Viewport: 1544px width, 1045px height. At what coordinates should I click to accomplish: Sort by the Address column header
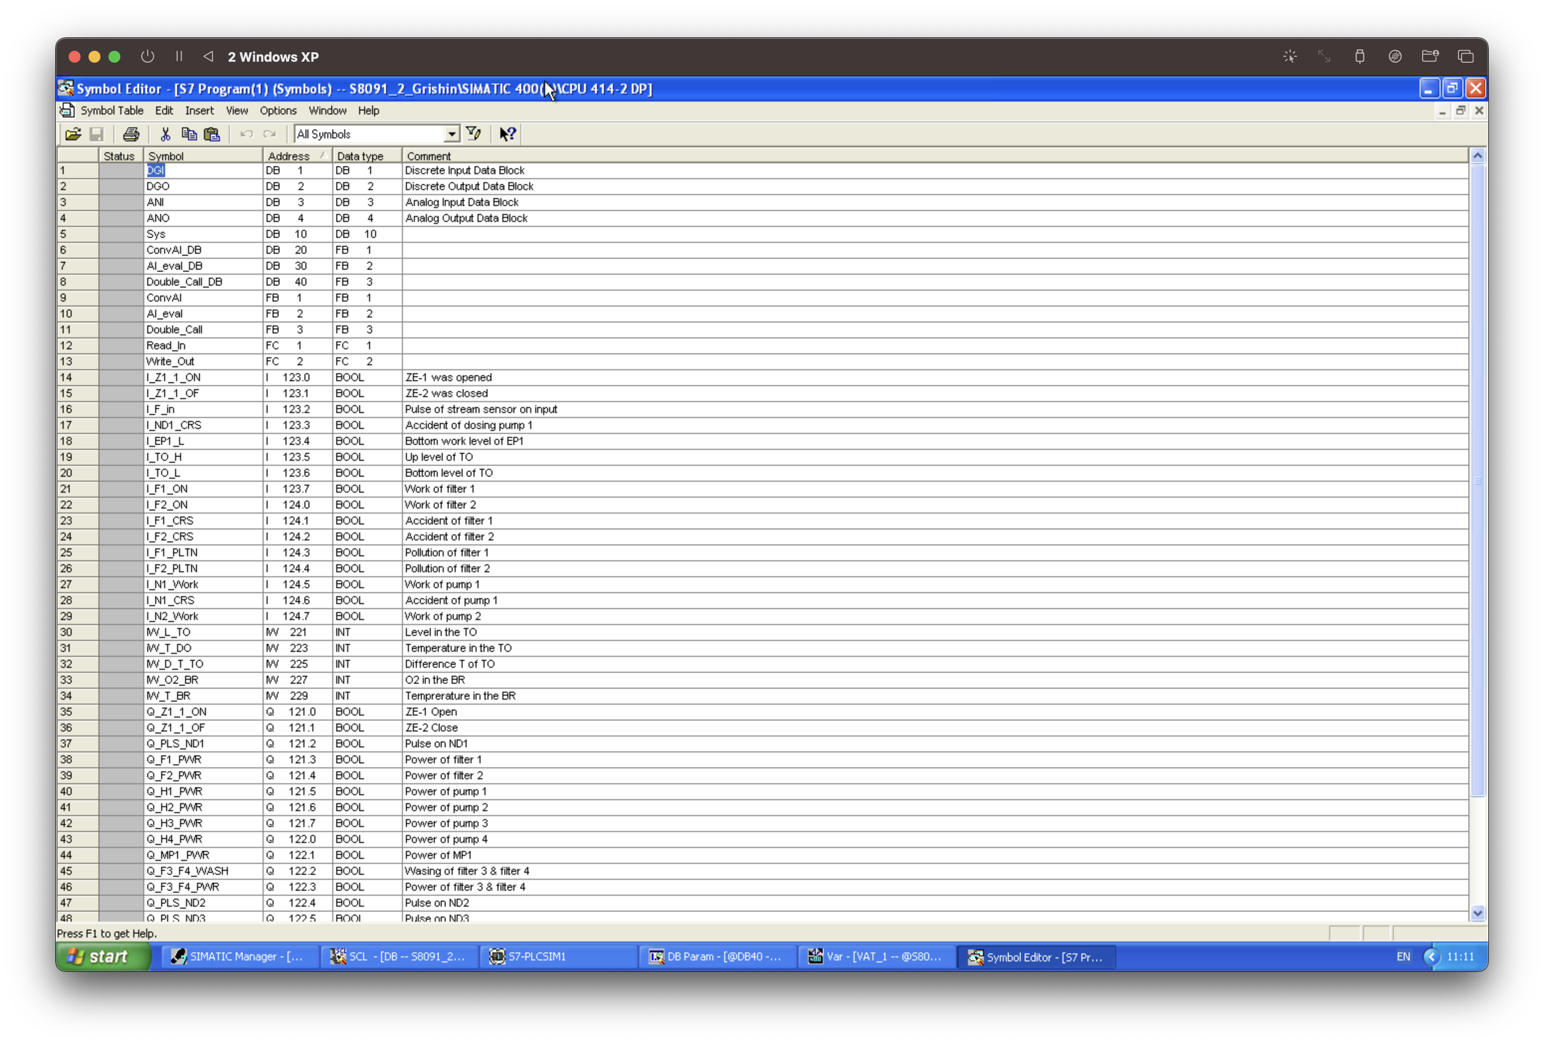[297, 156]
